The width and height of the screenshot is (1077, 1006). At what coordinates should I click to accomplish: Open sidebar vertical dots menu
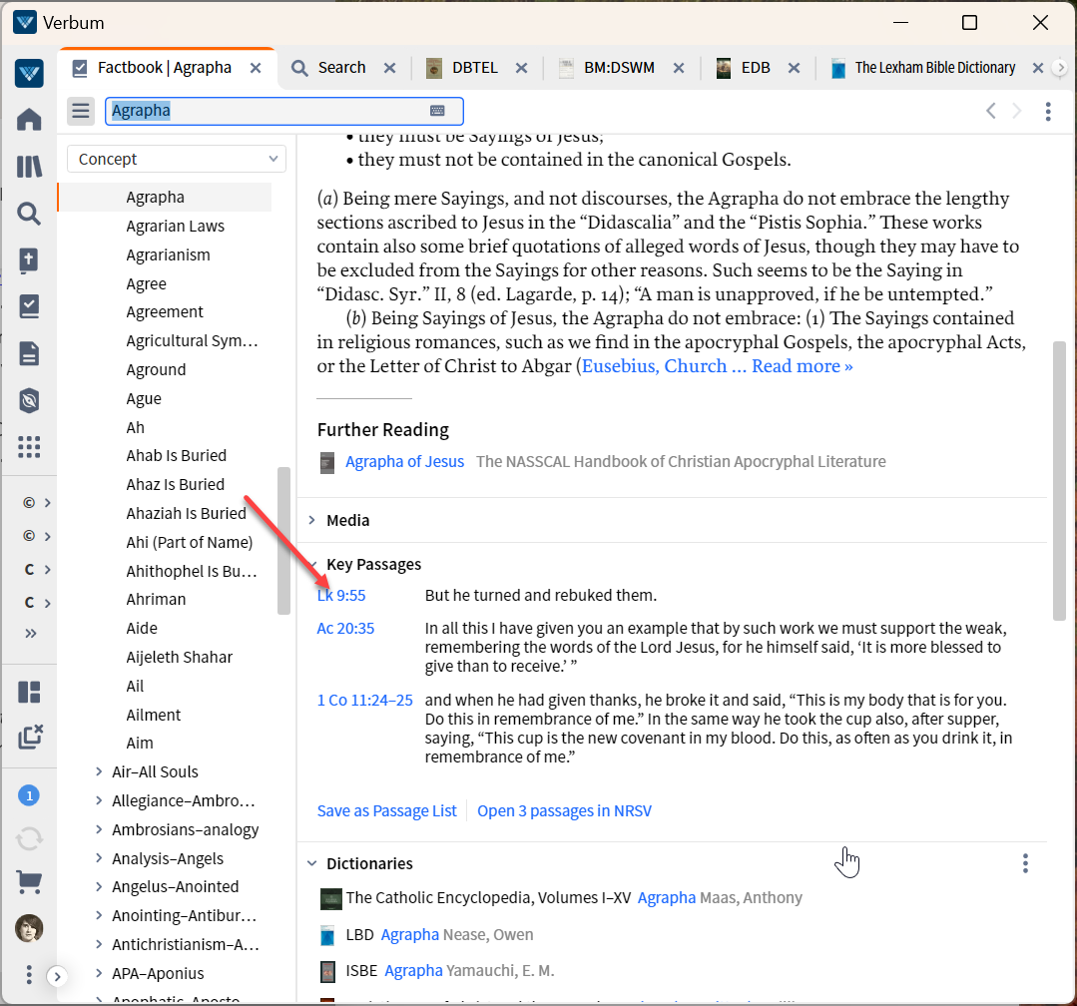[x=28, y=974]
